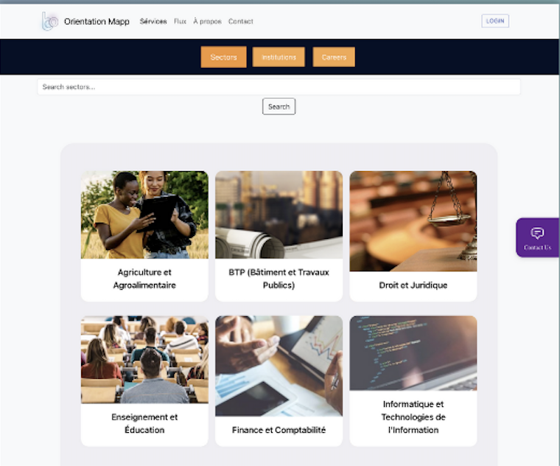
Task: Open the Contact Us chat icon
Action: (537, 233)
